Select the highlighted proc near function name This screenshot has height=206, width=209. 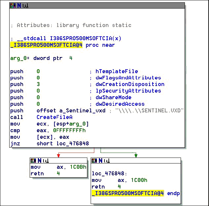46,45
